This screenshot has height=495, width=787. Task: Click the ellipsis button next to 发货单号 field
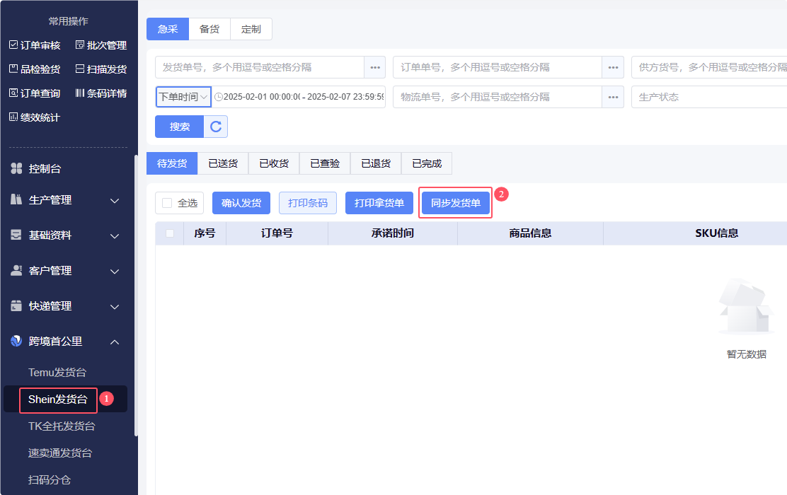point(374,67)
